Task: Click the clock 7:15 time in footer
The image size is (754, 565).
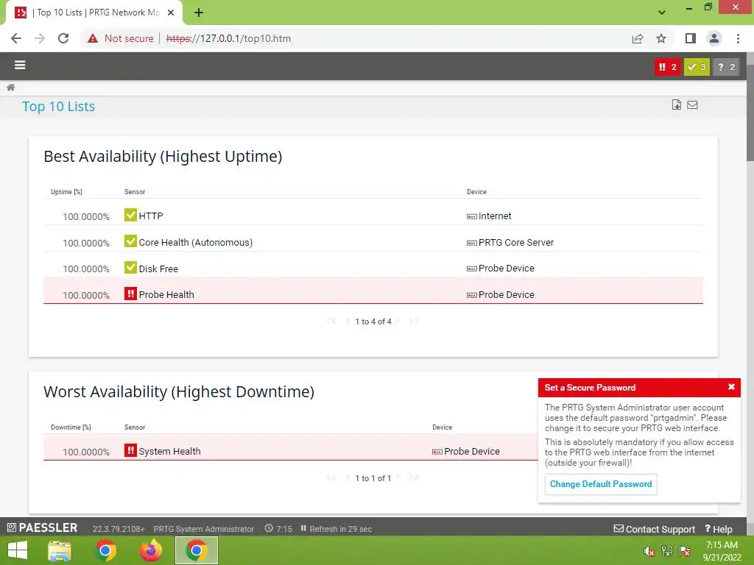Action: tap(278, 529)
